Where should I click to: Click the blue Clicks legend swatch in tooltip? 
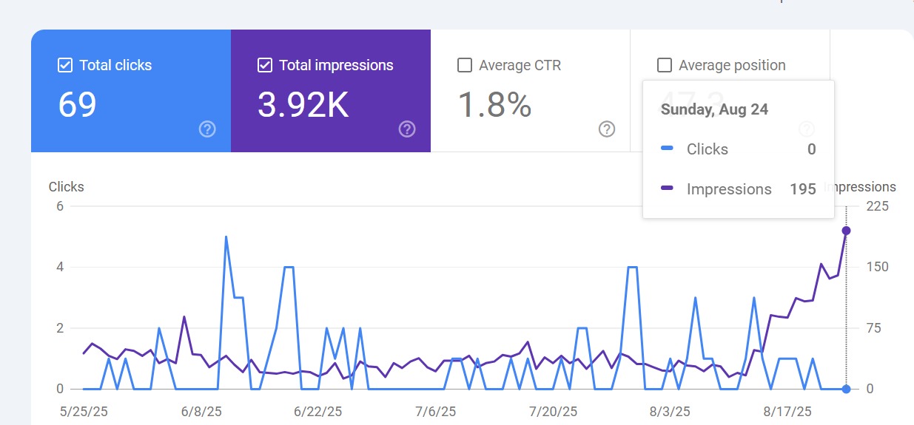[x=667, y=149]
